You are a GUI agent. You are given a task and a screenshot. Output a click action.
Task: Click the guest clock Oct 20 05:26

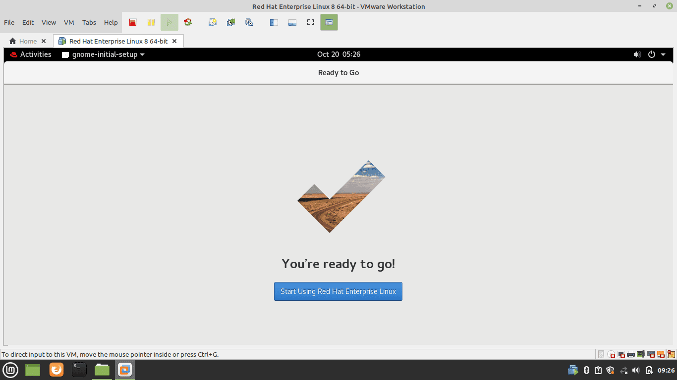tap(338, 54)
